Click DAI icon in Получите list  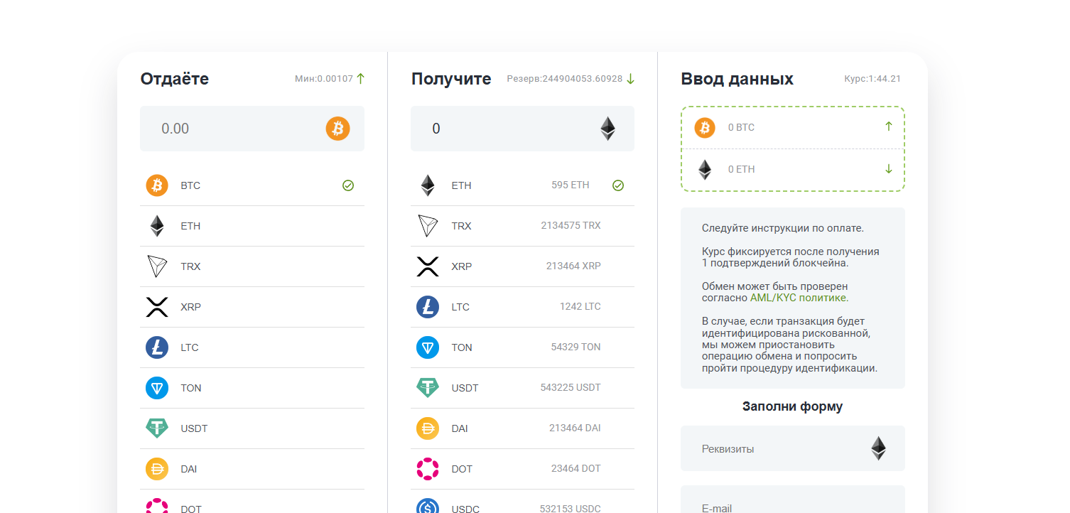428,428
